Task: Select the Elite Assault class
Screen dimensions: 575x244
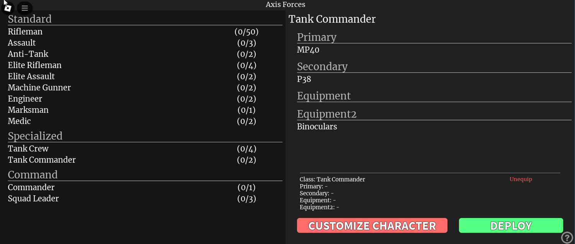Action: 145,76
